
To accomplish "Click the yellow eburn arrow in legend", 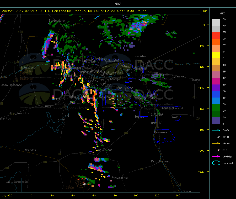I will click(x=216, y=144).
